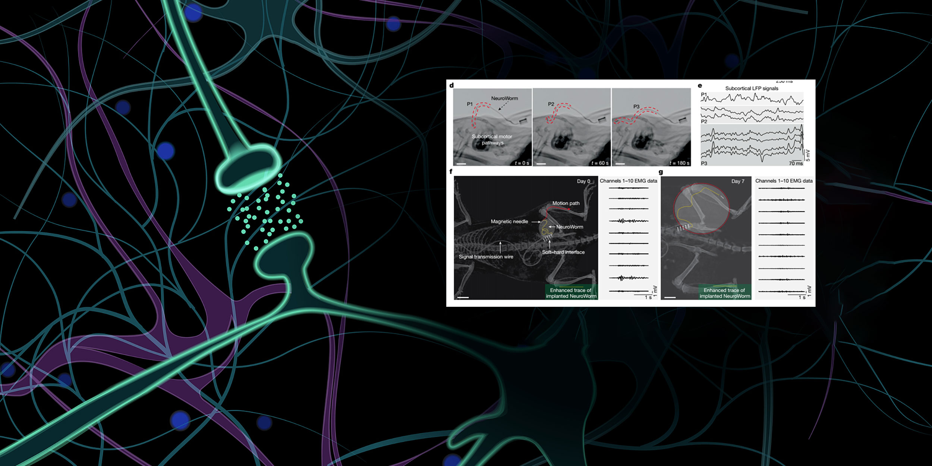Click the 'Motion path' label

click(566, 203)
